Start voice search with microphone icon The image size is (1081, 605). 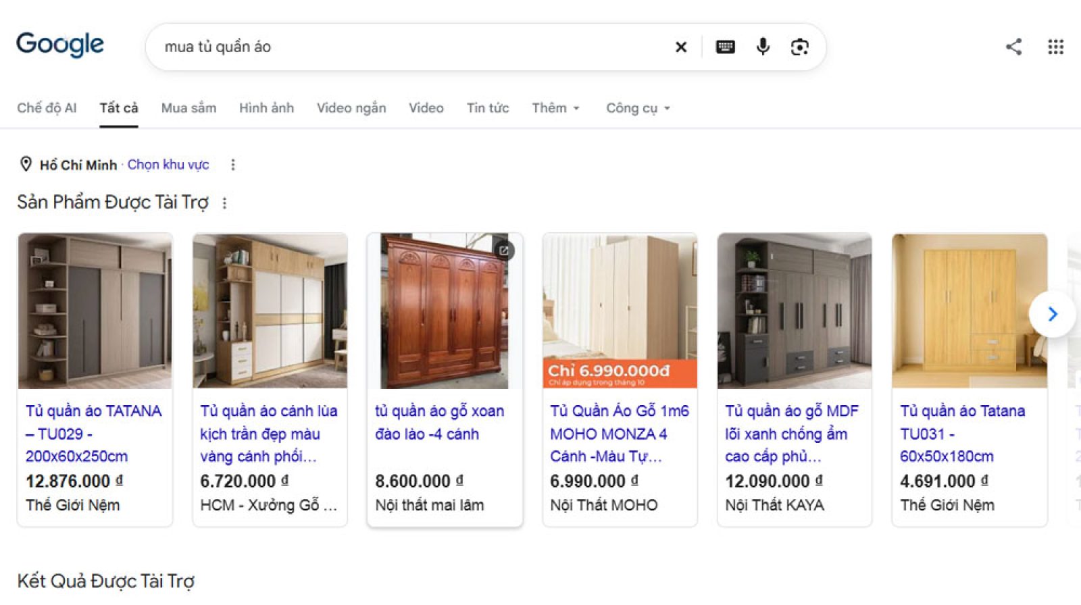(763, 47)
